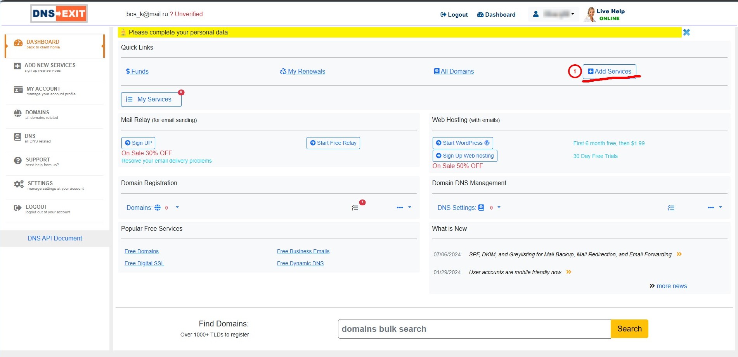738x357 pixels.
Task: Open Add New Services in sidebar
Action: [50, 67]
